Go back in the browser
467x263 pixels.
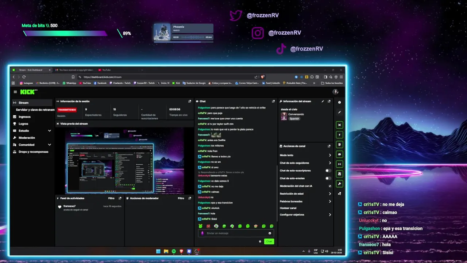point(13,77)
